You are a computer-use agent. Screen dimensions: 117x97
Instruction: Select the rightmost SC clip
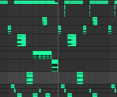click(110, 30)
